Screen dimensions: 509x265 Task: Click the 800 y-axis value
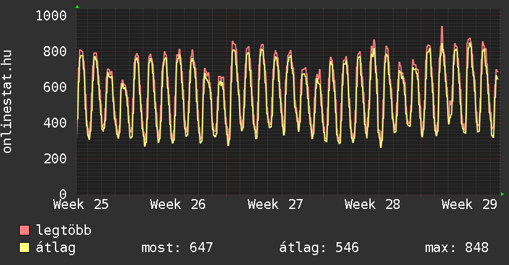pyautogui.click(x=55, y=51)
